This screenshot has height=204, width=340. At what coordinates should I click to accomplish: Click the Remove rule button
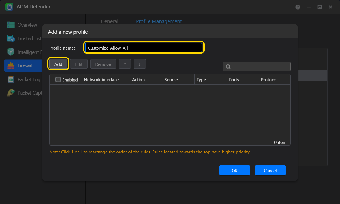(103, 64)
